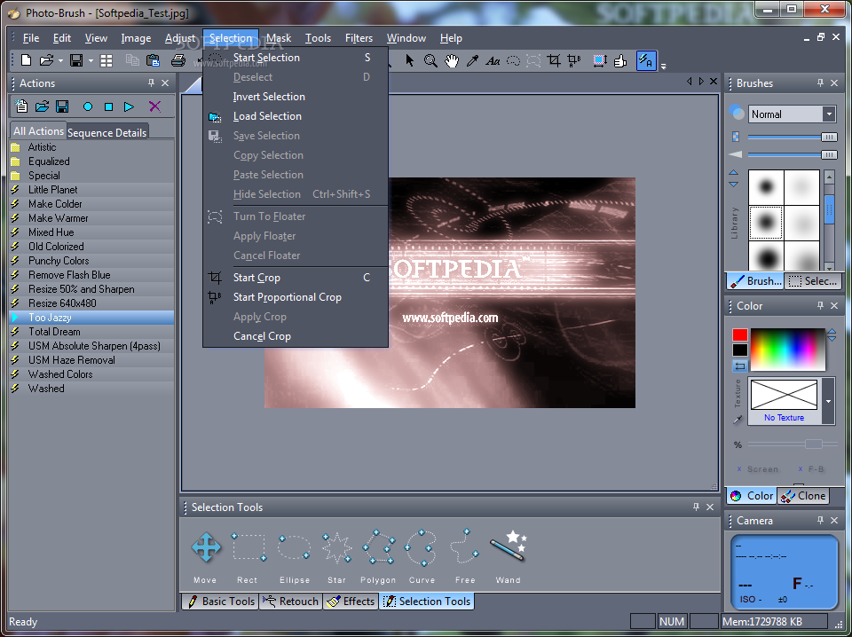The height and width of the screenshot is (637, 852).
Task: Switch to Basic Tools tab
Action: coord(220,602)
